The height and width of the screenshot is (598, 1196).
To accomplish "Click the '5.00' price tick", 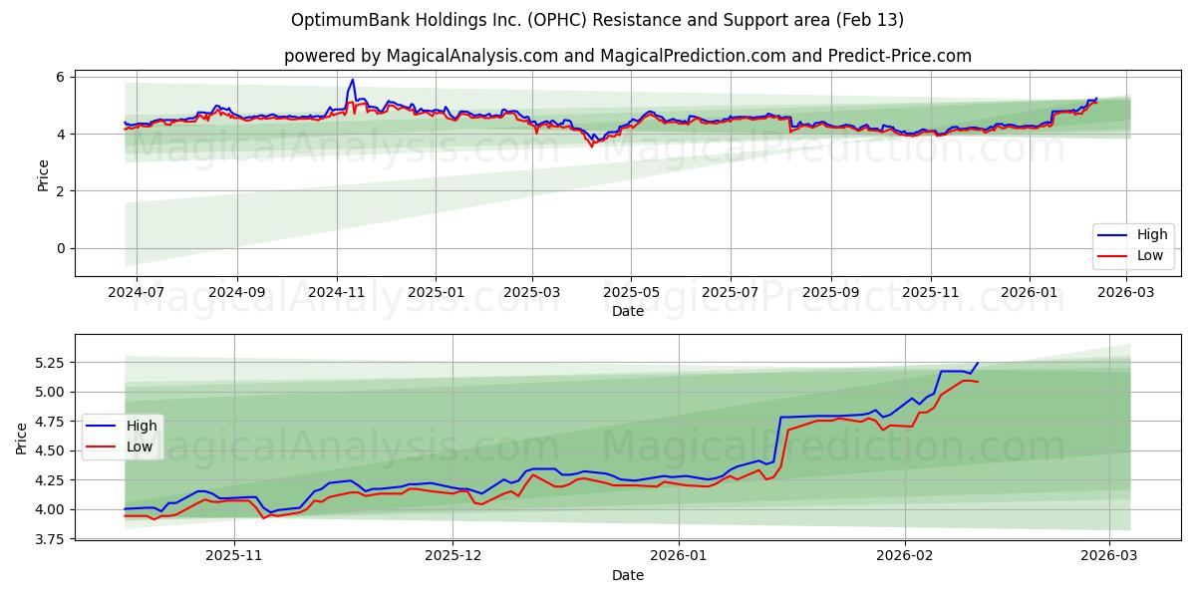I will [x=51, y=392].
